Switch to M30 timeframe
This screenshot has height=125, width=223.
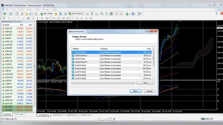pos(68,18)
